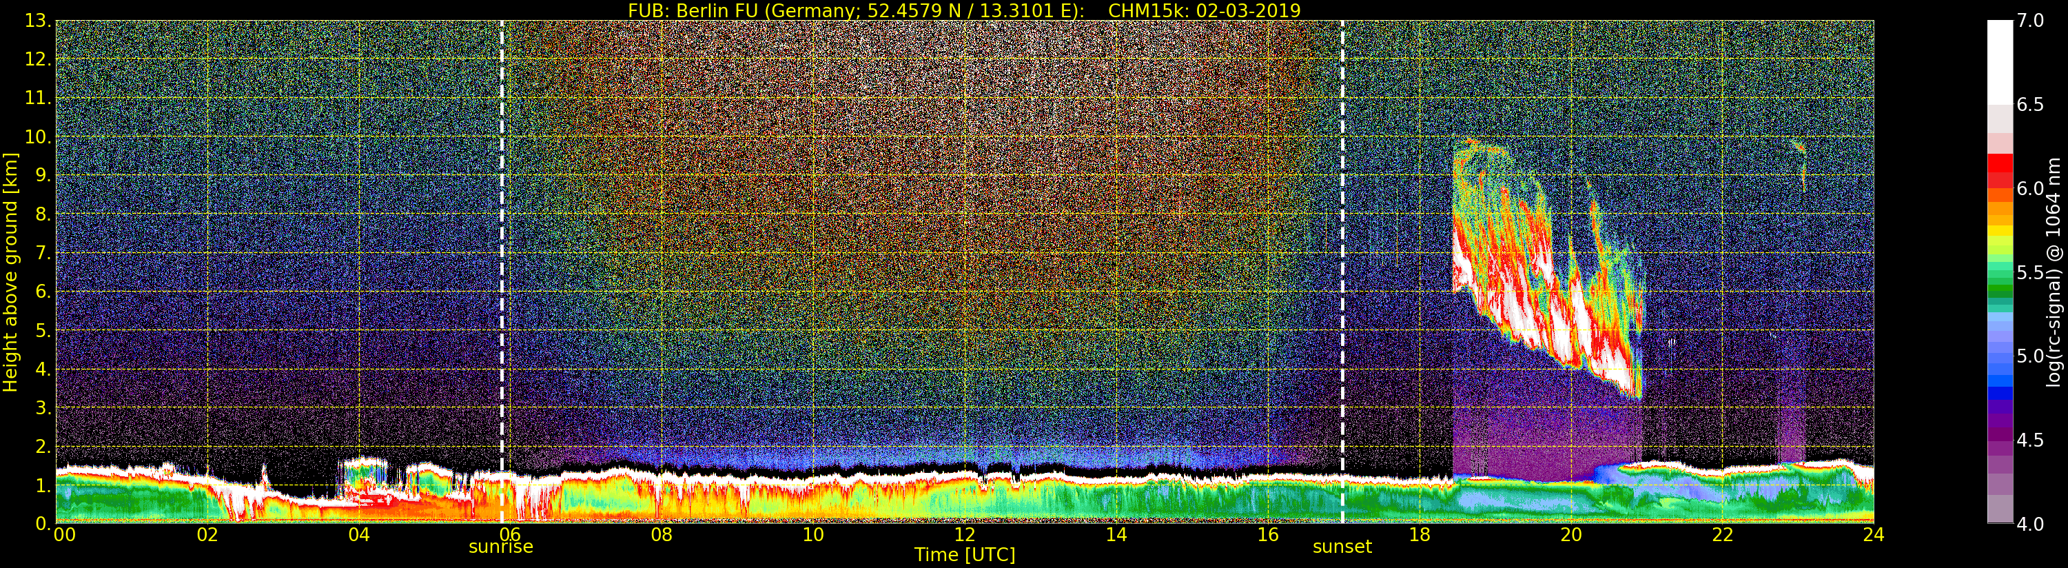
Task: Click the dashed white sunrise marker line
Action: (502, 272)
